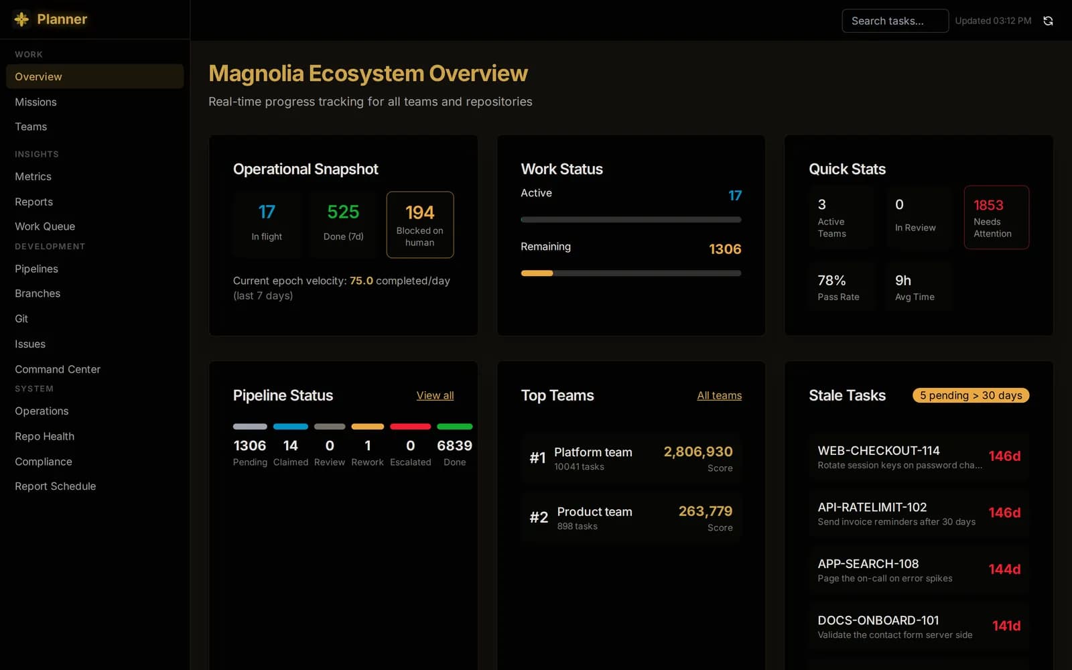Screen dimensions: 1072x670
Task: Click the gray Pending pipeline color bar
Action: 250,427
